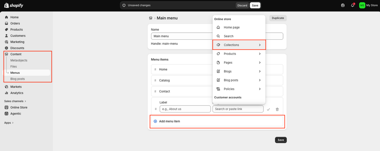Click the Duplicate button
380x151 pixels.
(x=278, y=18)
